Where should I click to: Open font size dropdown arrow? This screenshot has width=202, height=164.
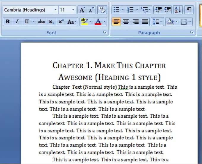pos(73,10)
